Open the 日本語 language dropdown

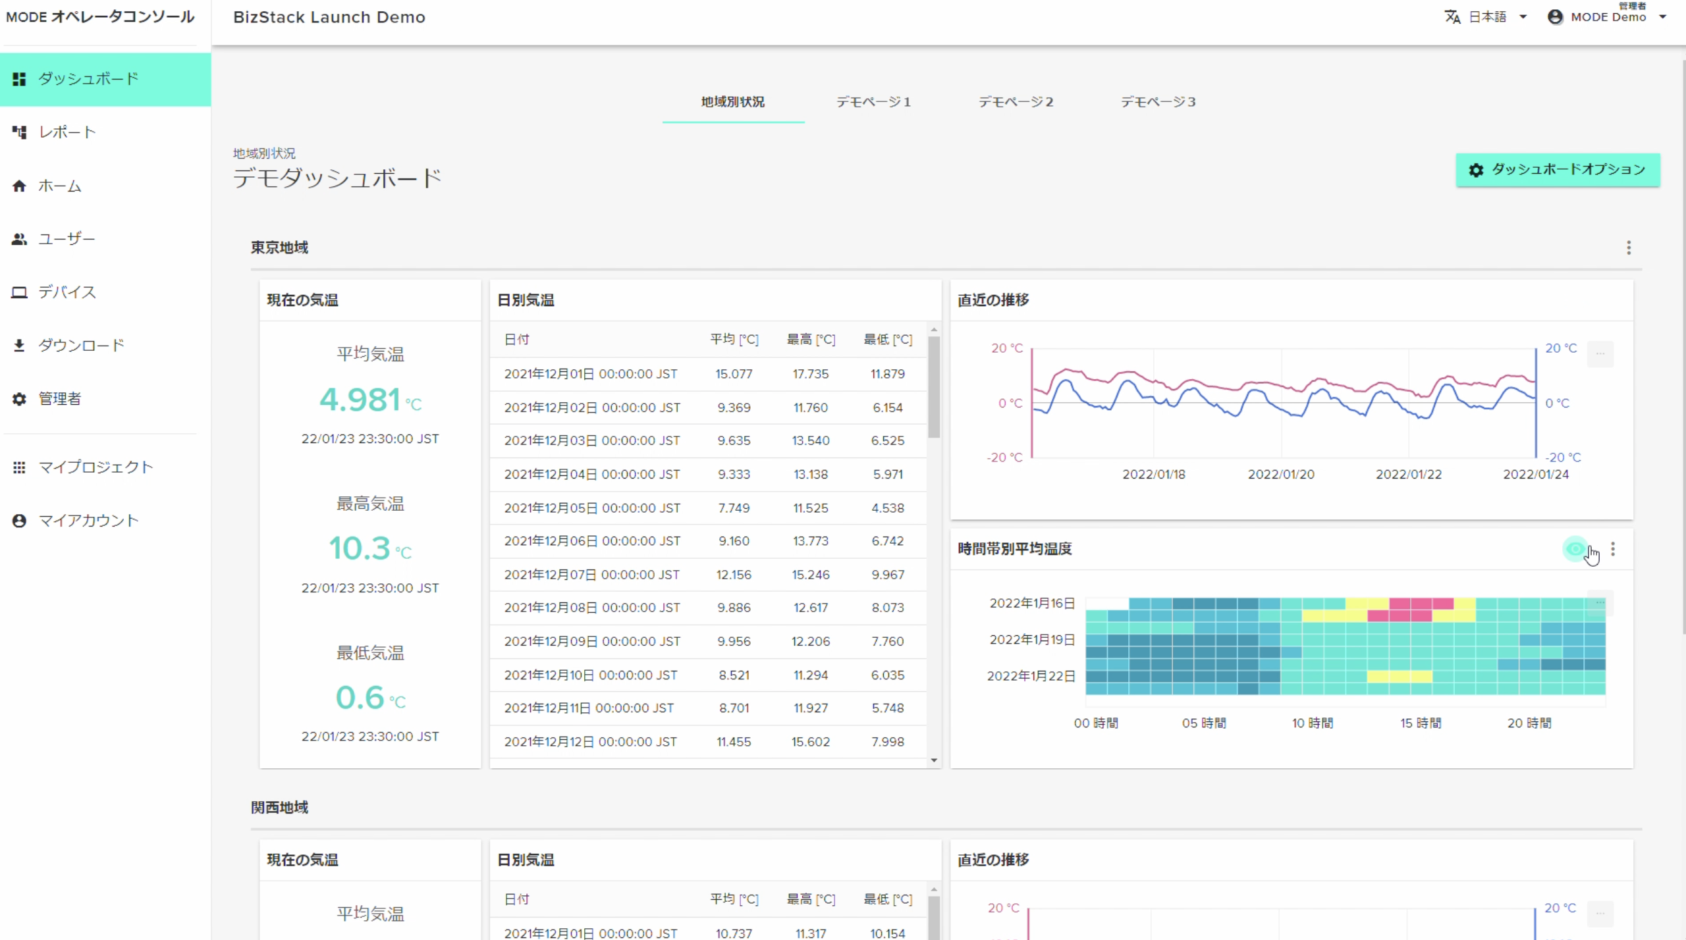click(x=1486, y=16)
